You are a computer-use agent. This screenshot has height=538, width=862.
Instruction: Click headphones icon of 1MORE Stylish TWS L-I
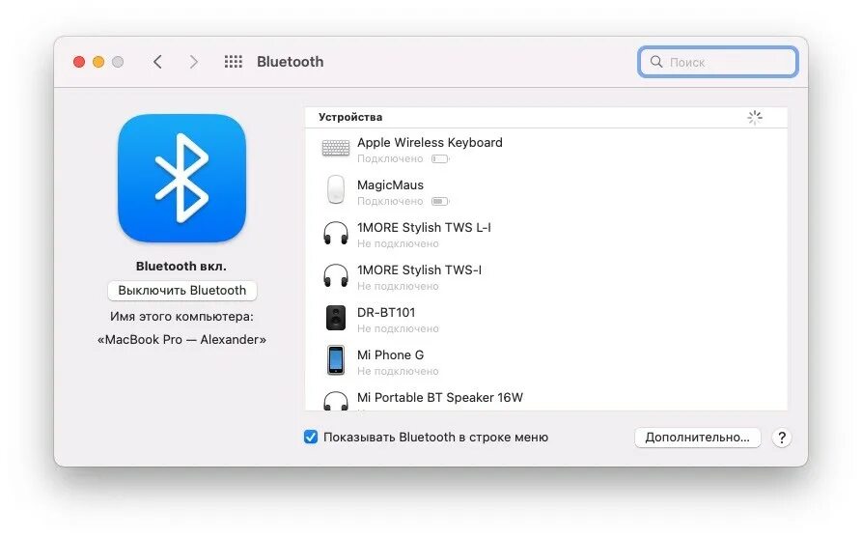point(335,233)
